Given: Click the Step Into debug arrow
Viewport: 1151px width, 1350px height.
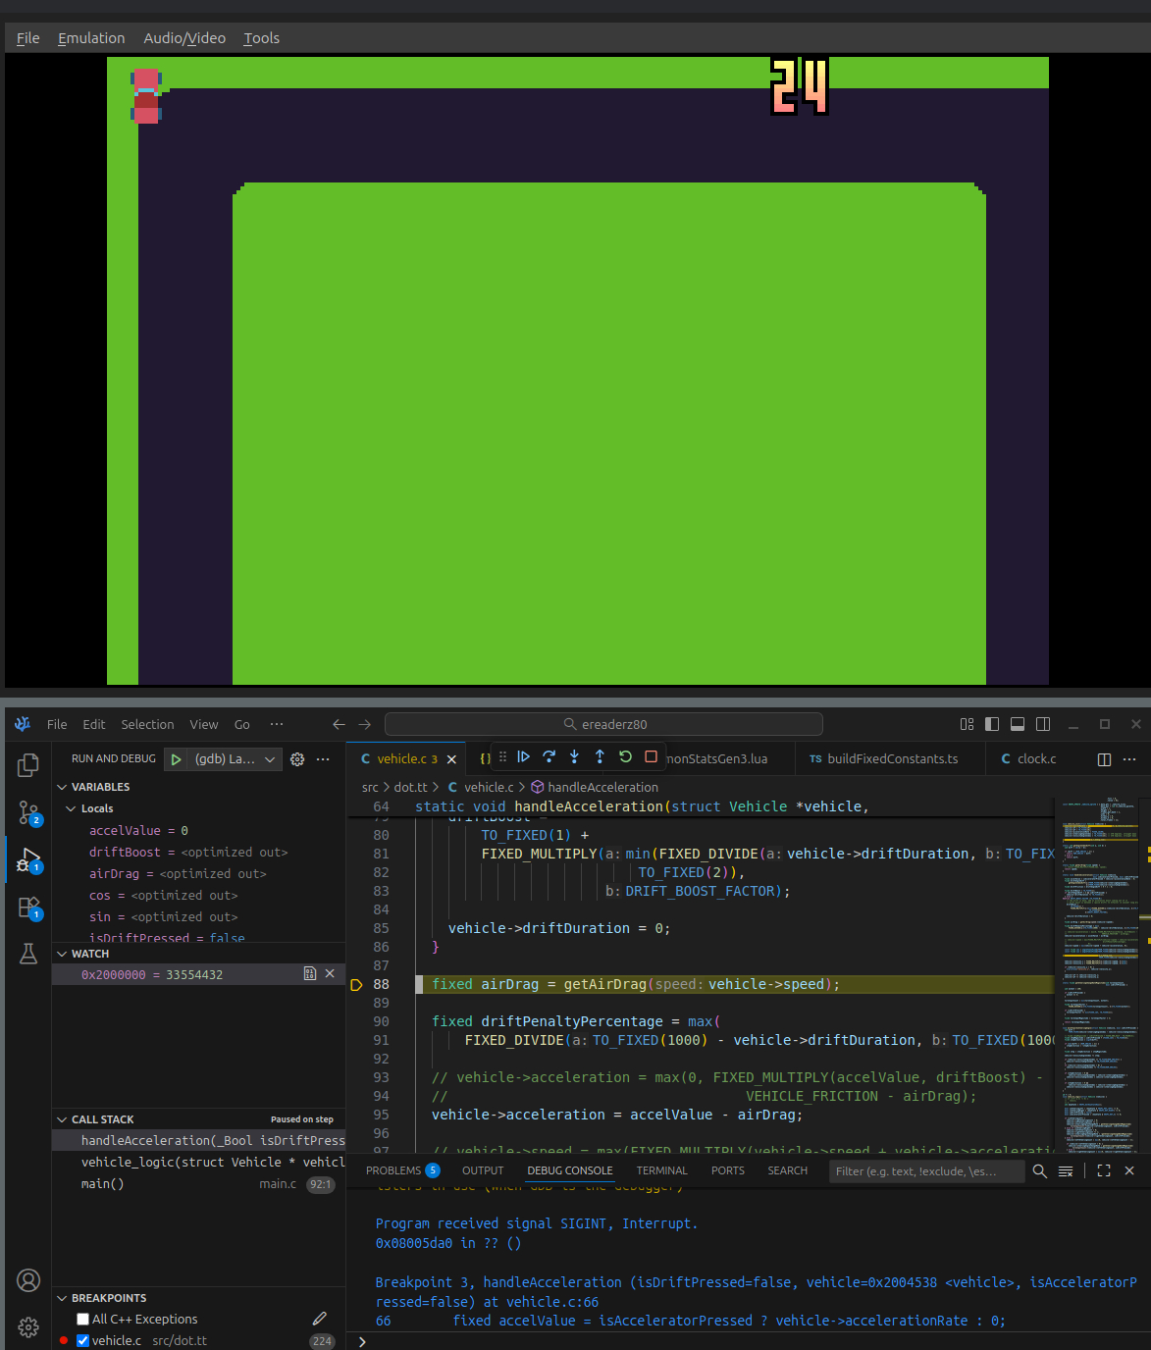Looking at the screenshot, I should click(x=574, y=756).
